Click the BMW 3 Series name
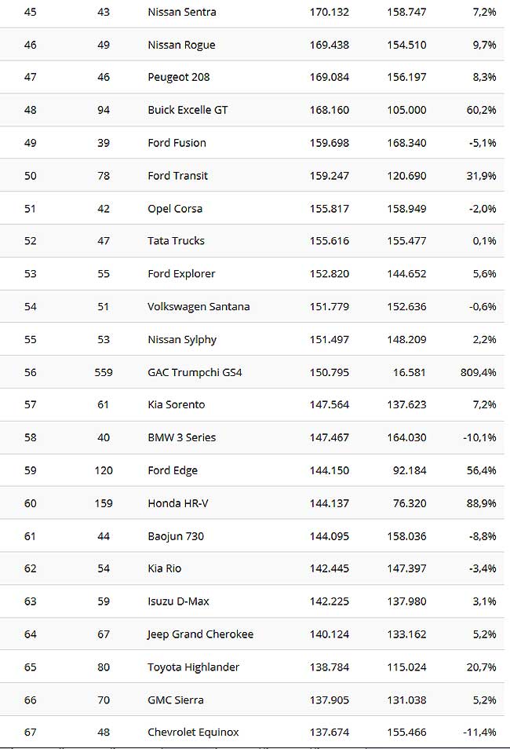Image resolution: width=510 pixels, height=749 pixels. click(181, 437)
